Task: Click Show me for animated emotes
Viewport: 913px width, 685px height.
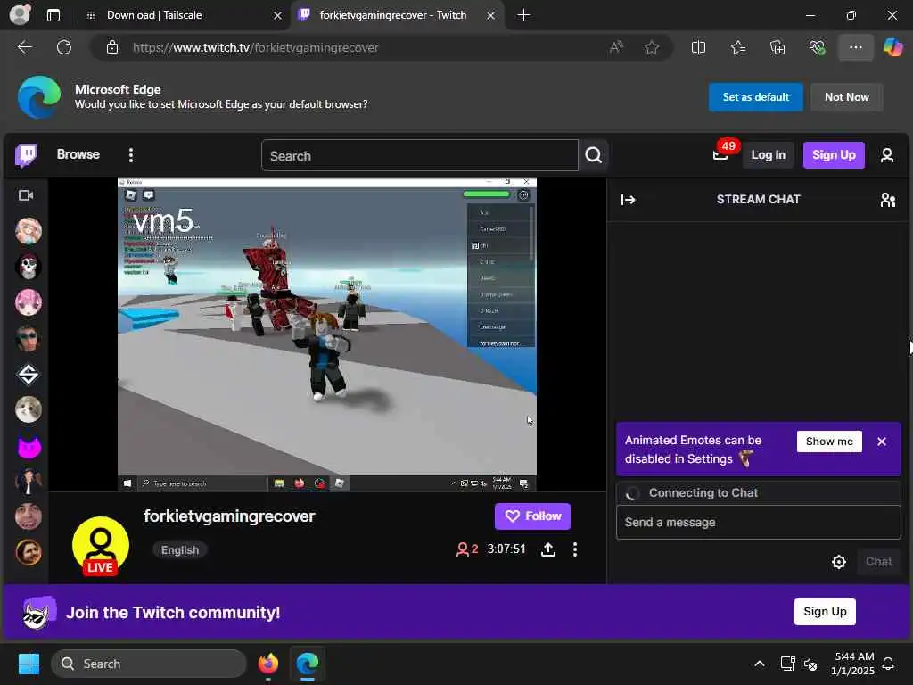Action: click(x=829, y=442)
